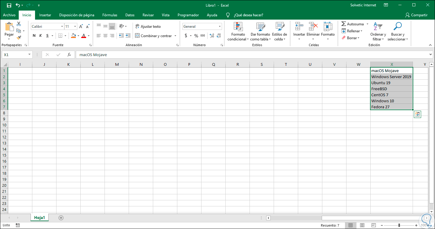Switch to the Disposición de página tab
435x229 pixels.
77,15
